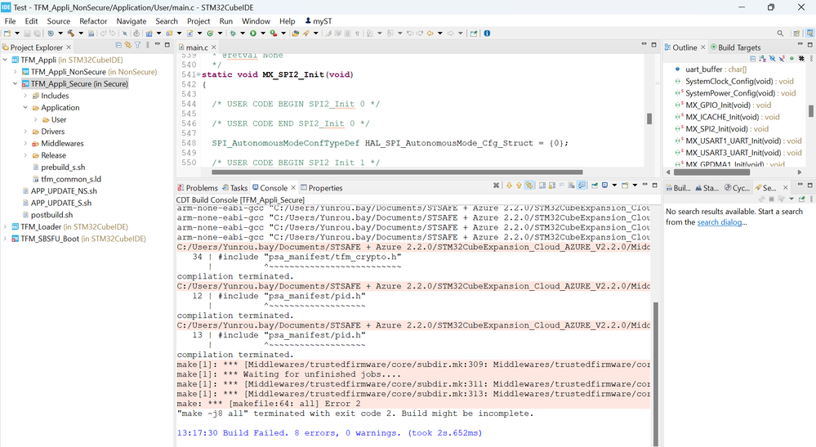
Task: Open the Project menu
Action: [198, 21]
